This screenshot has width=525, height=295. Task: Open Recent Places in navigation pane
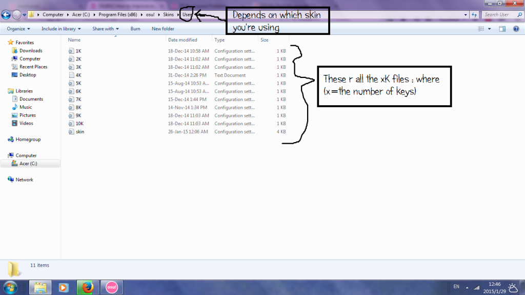29,67
